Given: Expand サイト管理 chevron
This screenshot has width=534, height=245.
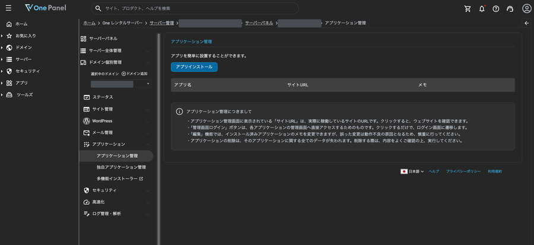Looking at the screenshot, I should point(148,110).
